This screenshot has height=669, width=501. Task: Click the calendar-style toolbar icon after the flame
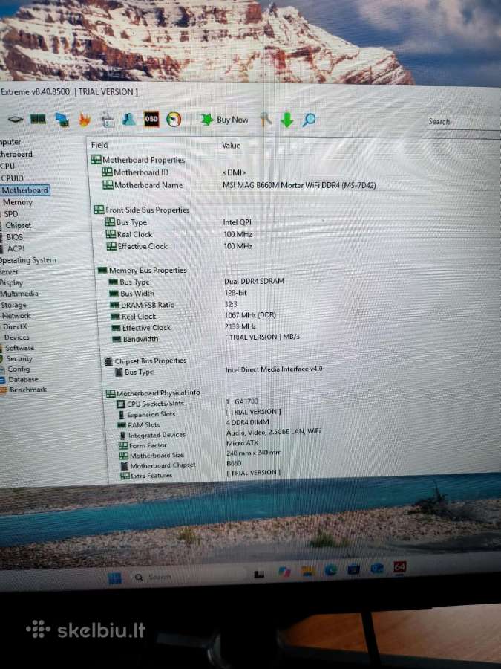108,120
